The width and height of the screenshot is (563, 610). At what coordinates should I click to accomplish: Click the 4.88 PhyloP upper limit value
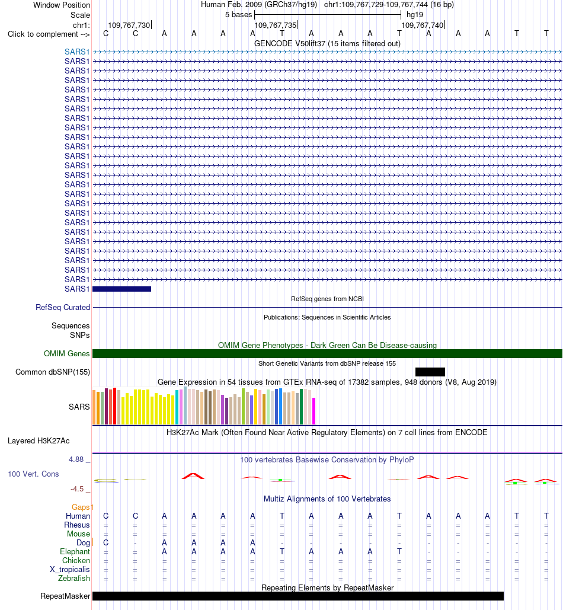76,459
